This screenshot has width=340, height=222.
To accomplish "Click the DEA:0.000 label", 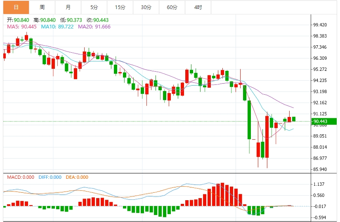I will [77, 177].
